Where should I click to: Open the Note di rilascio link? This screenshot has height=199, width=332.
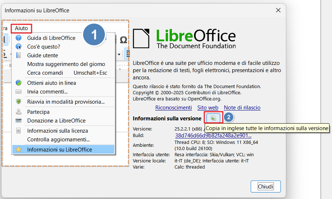[x=242, y=108]
